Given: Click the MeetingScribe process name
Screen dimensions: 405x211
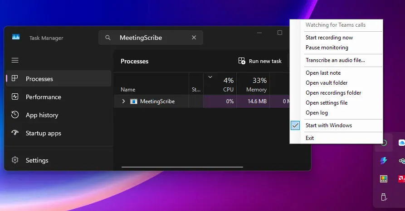Looking at the screenshot, I should (x=157, y=101).
